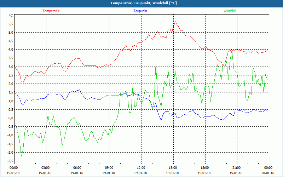Click the 20.01.18 date label
The height and width of the screenshot is (177, 283).
pyautogui.click(x=268, y=173)
